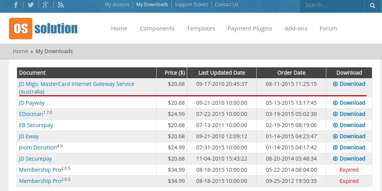The height and width of the screenshot is (191, 382).
Task: Open Membership Pro ordered 09-25-2012
Action: pyautogui.click(x=40, y=181)
